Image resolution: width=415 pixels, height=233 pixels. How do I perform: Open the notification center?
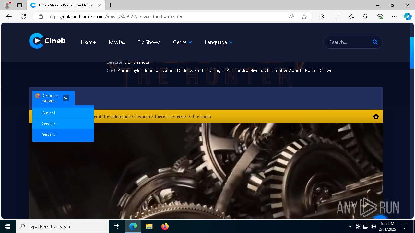(404, 227)
